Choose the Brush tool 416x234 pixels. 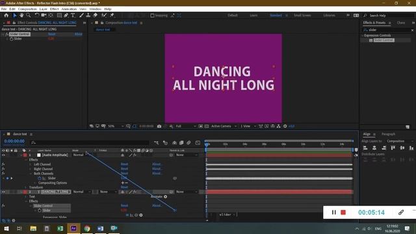pyautogui.click(x=81, y=16)
